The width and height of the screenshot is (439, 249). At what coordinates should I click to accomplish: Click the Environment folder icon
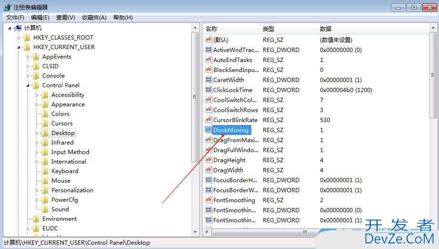36,219
